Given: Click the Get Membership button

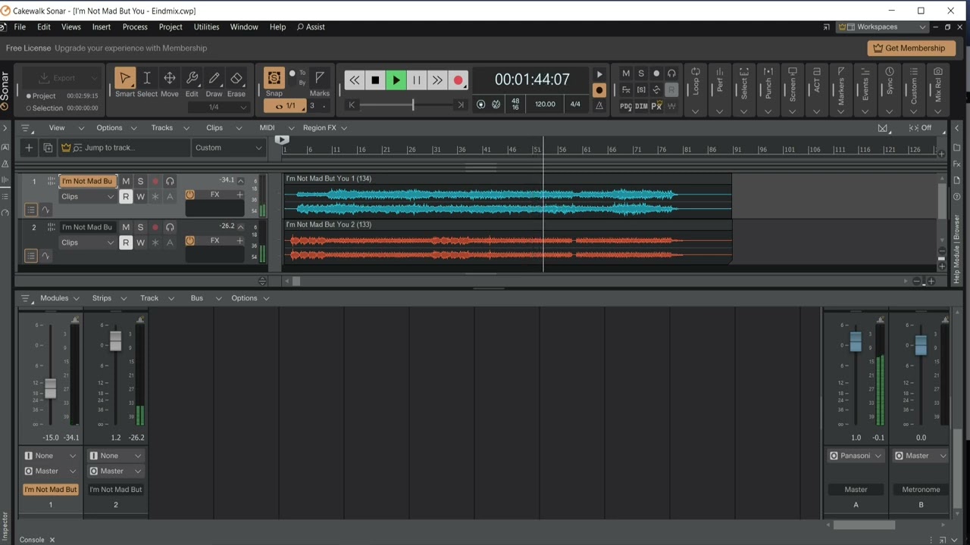Looking at the screenshot, I should (911, 48).
